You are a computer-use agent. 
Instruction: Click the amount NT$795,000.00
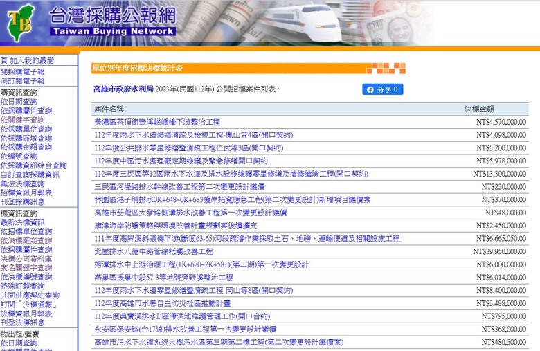(x=504, y=316)
